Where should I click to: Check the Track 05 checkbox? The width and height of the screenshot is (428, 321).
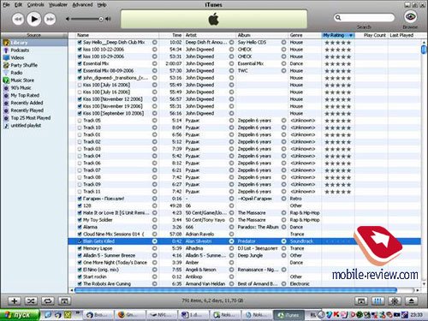tap(80, 121)
